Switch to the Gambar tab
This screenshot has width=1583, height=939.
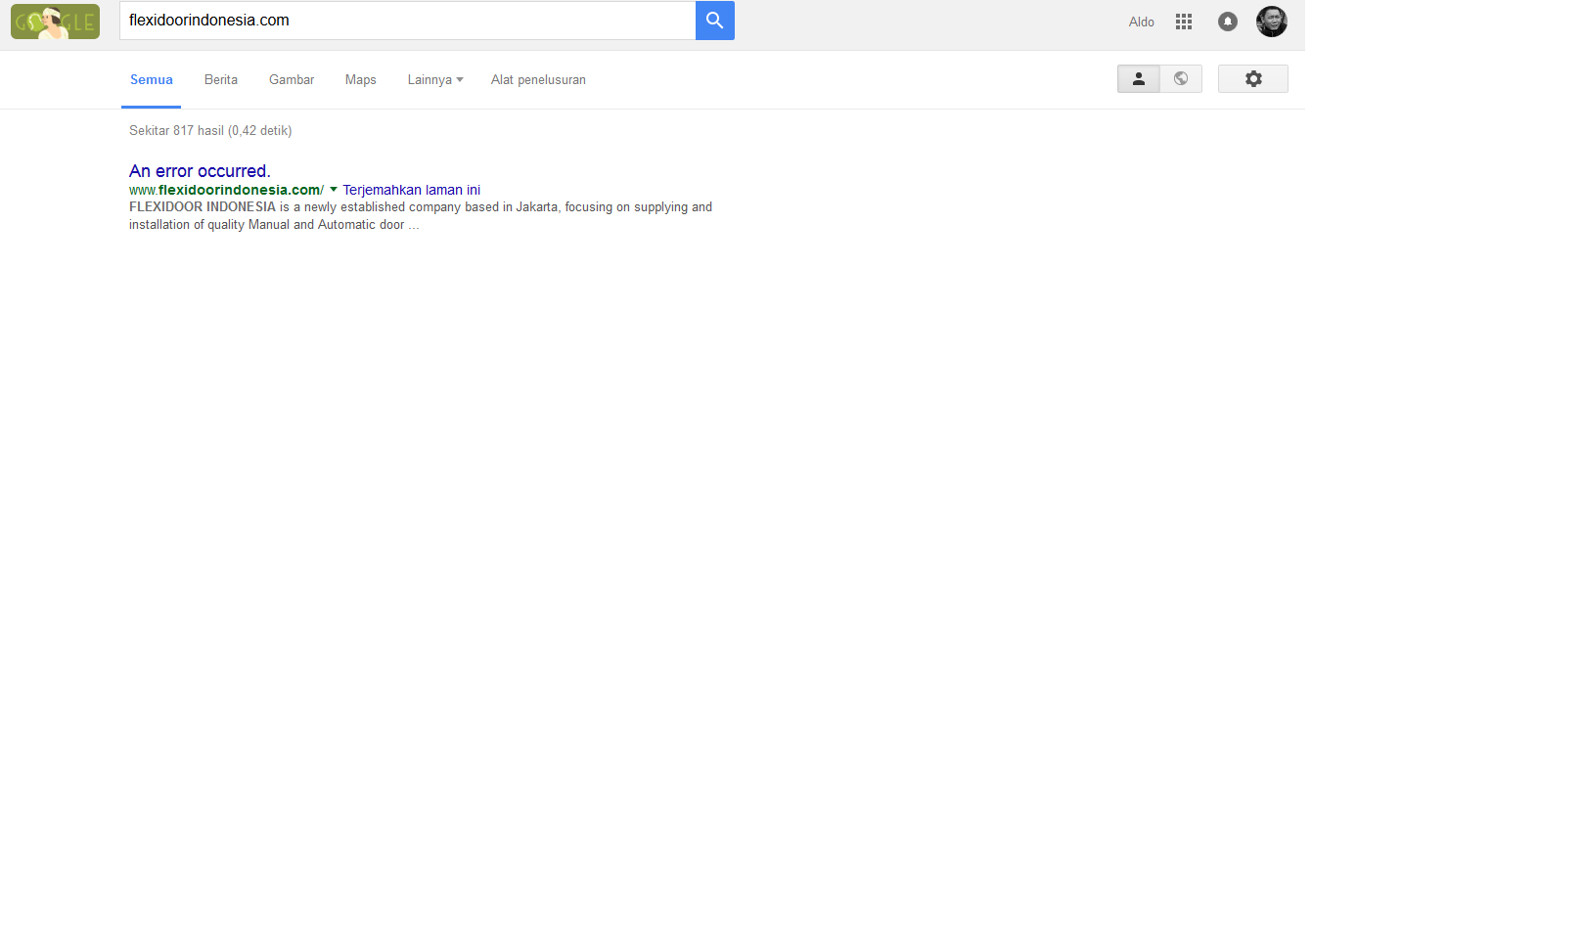point(292,80)
